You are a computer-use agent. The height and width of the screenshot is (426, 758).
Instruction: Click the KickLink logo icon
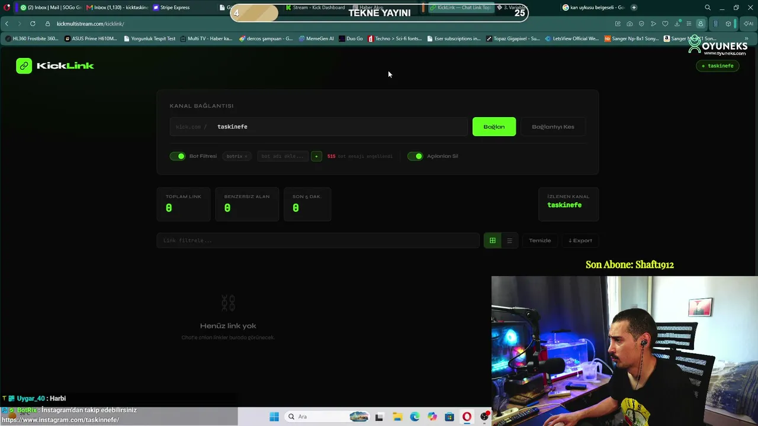24,66
